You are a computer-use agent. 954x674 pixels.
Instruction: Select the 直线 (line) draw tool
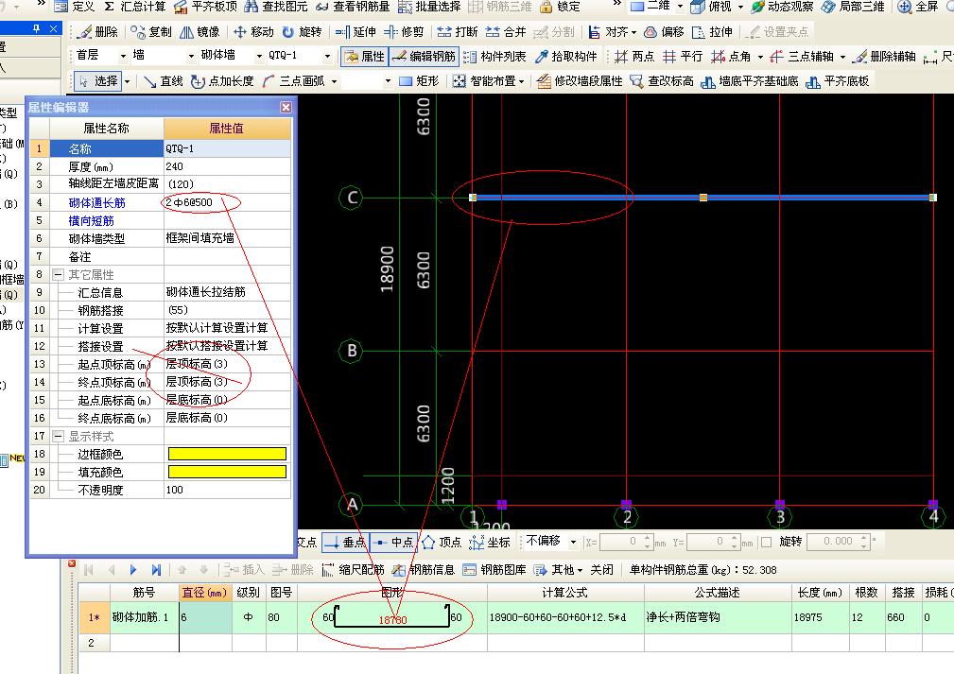coord(164,81)
